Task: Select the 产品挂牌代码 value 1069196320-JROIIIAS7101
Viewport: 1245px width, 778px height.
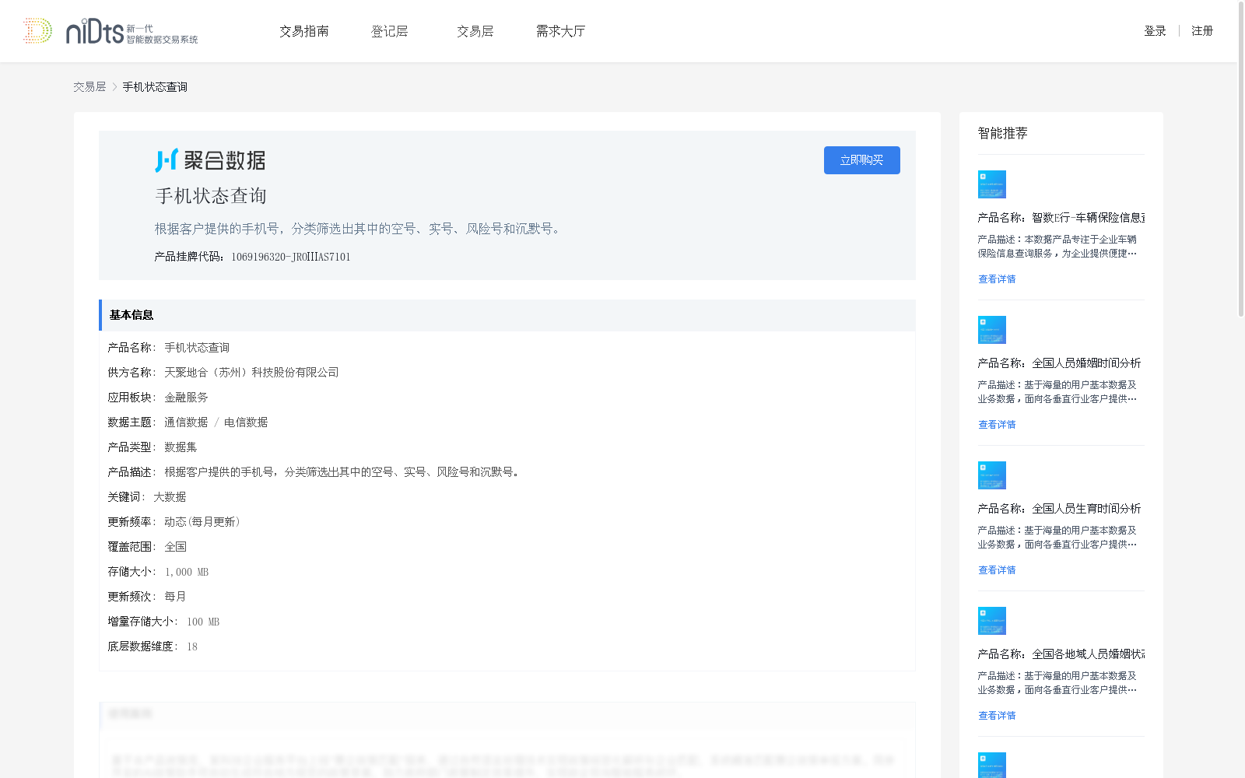Action: coord(291,257)
